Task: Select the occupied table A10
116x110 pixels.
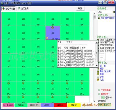Action: pos(53,33)
